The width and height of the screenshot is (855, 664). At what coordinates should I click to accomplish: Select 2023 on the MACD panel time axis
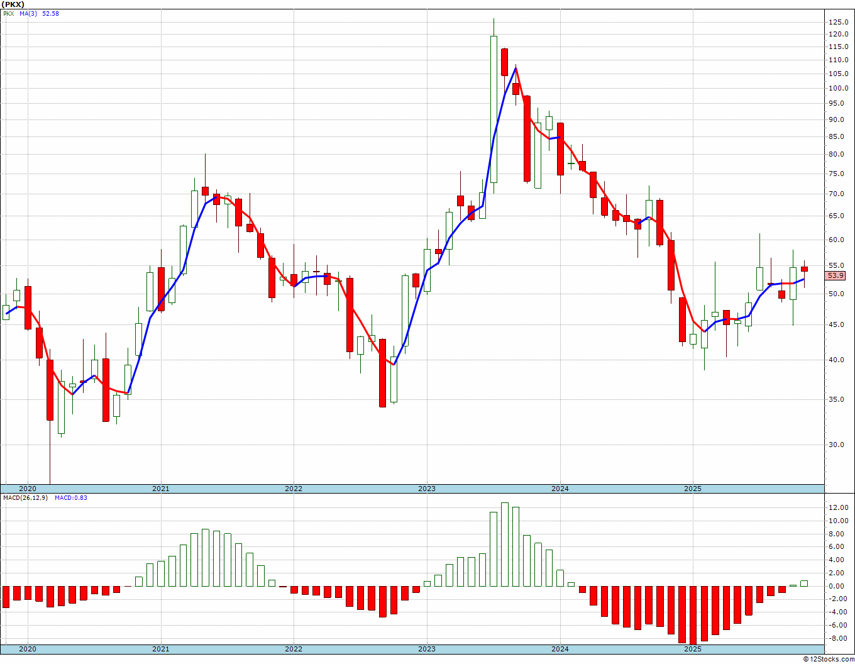click(427, 649)
